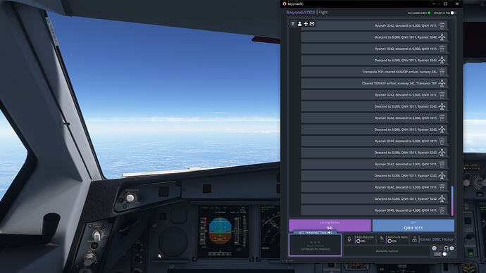Click the filter funnel icon above messages
486x273 pixels.
coord(293,24)
